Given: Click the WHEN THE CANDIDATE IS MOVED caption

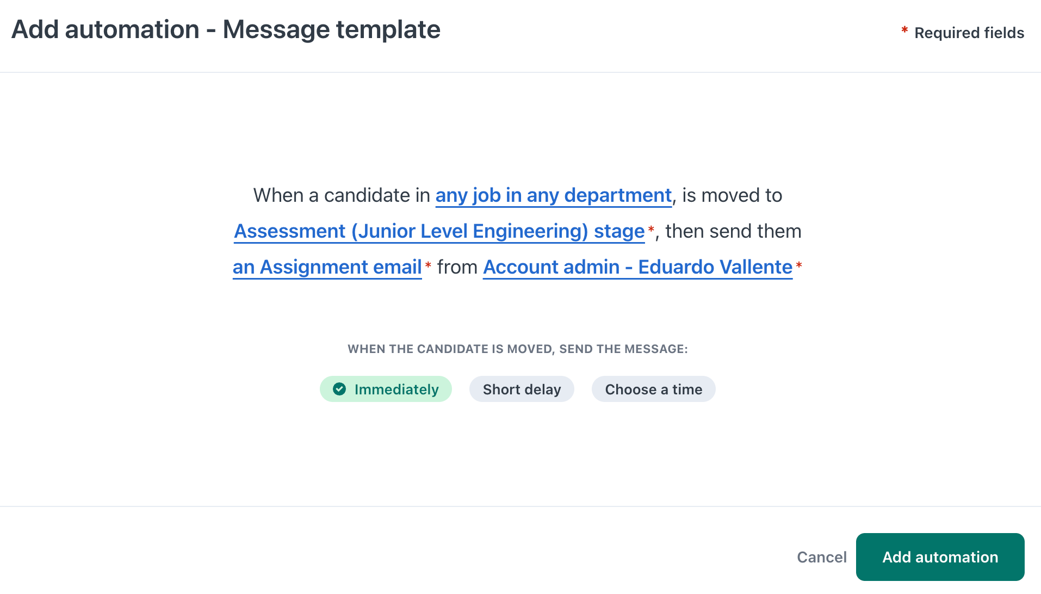Looking at the screenshot, I should pos(517,349).
